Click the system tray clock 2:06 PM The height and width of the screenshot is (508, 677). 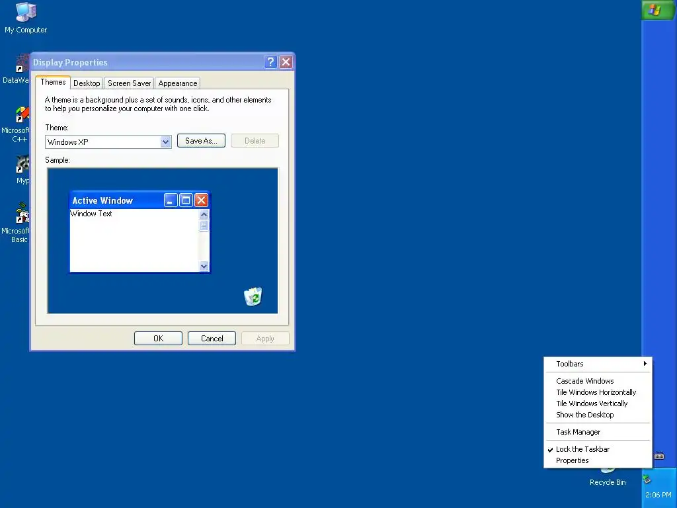point(658,495)
